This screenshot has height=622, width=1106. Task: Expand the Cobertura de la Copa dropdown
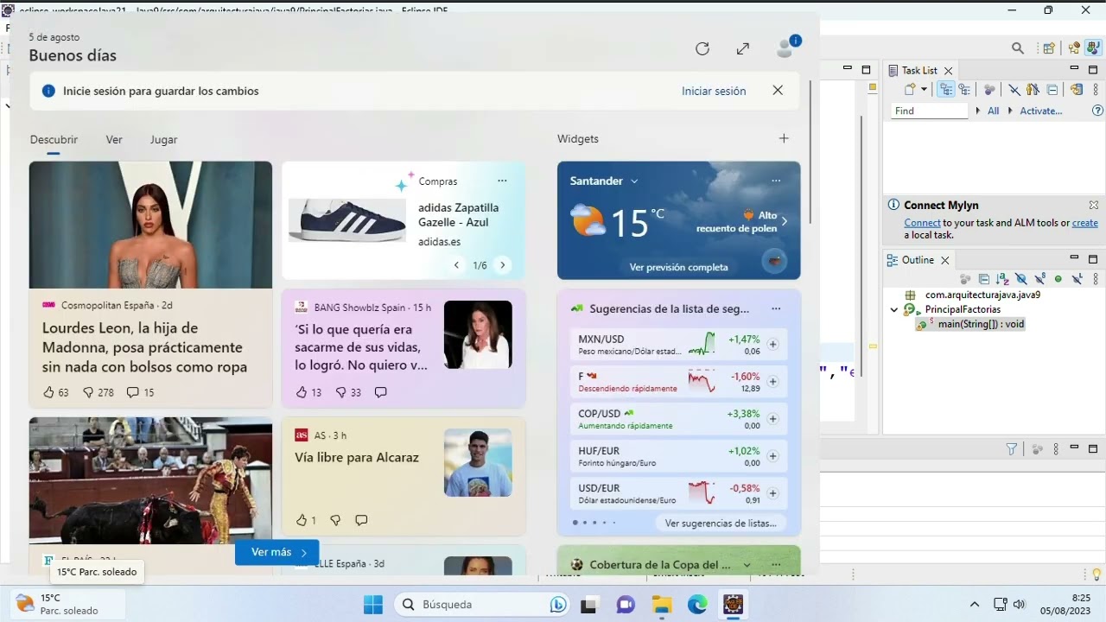click(748, 565)
